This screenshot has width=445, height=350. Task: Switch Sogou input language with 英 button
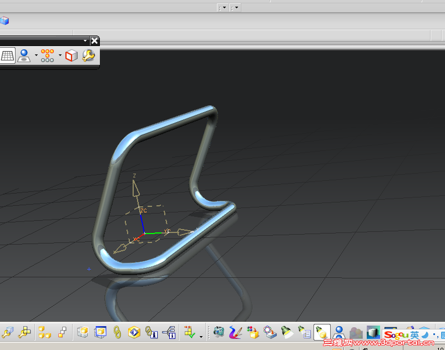pyautogui.click(x=414, y=335)
